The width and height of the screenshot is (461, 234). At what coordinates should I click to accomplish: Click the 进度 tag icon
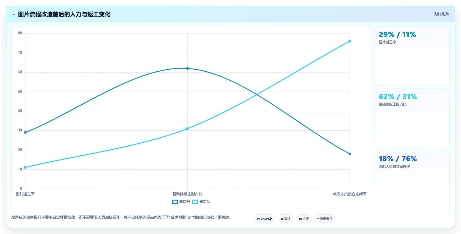300,219
